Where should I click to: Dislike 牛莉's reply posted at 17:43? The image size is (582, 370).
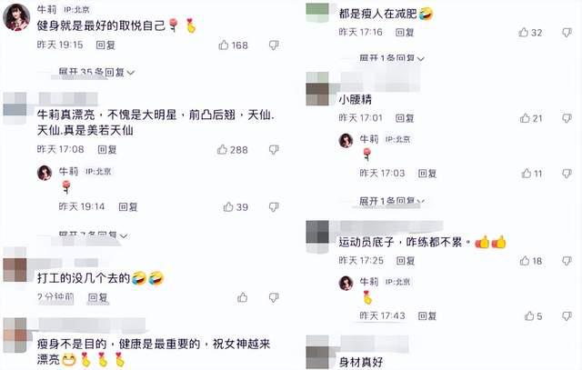tap(567, 316)
